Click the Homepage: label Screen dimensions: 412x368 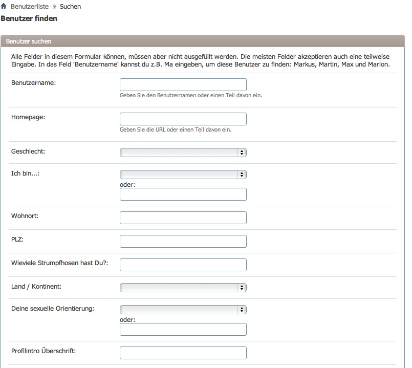28,117
